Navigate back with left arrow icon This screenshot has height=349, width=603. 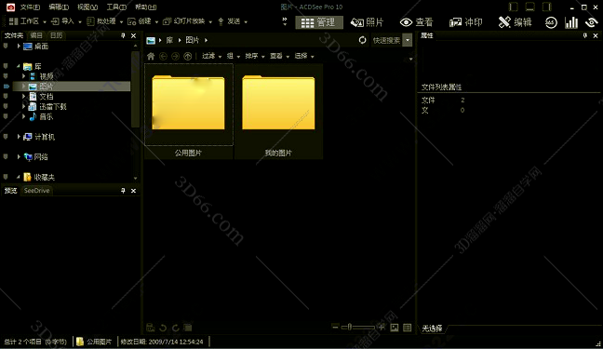163,56
